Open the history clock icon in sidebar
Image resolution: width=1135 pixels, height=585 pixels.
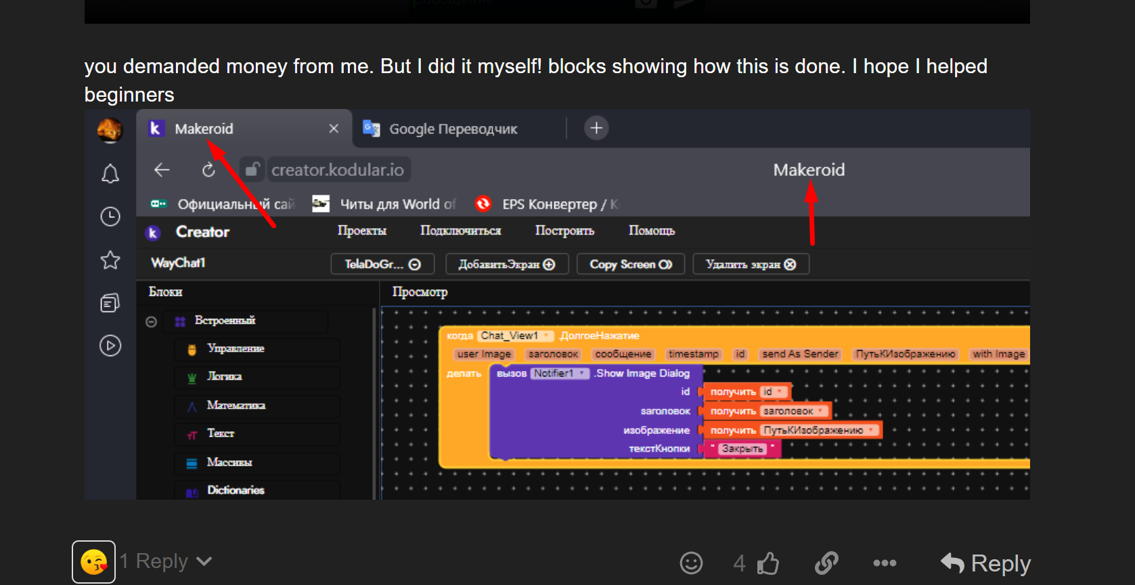[x=110, y=217]
